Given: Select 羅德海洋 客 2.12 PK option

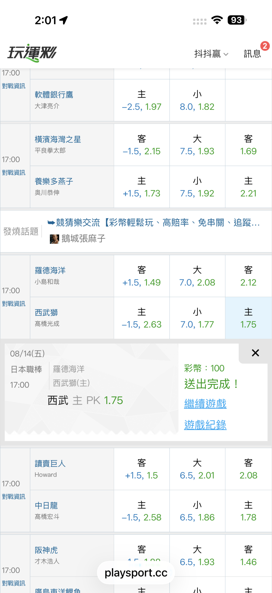Looking at the screenshot, I should 248,276.
